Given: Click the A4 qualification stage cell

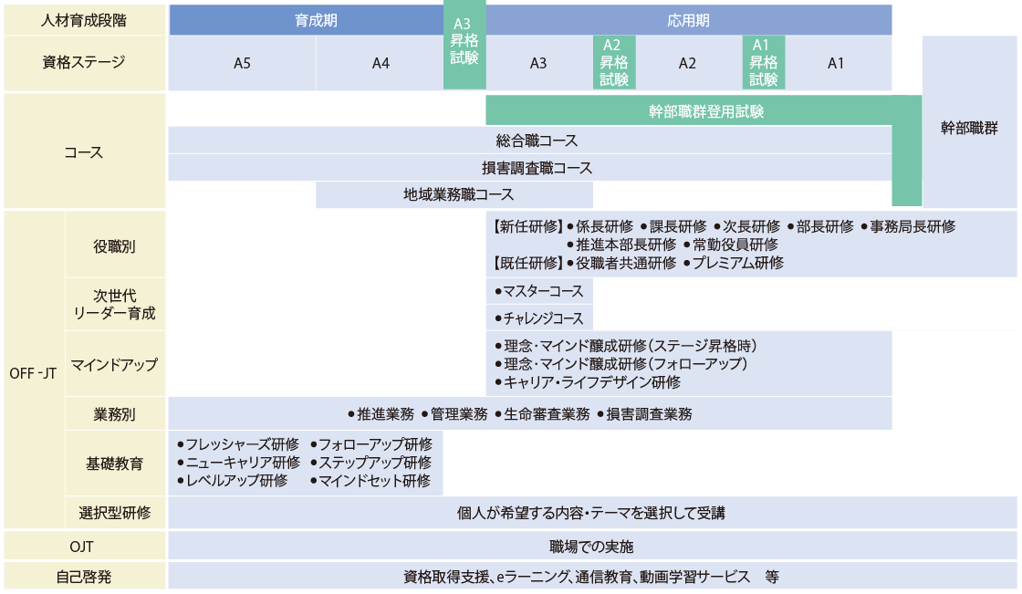Looking at the screenshot, I should coord(381,63).
